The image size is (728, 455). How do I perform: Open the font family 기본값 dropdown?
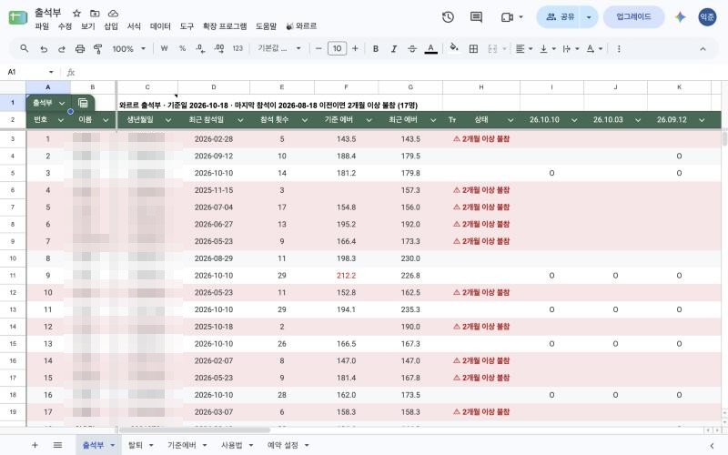[x=279, y=48]
